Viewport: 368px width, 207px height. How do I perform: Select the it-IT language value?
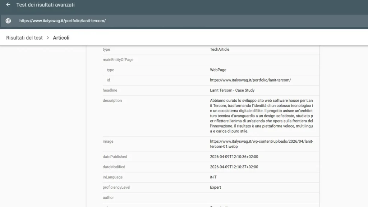click(213, 177)
